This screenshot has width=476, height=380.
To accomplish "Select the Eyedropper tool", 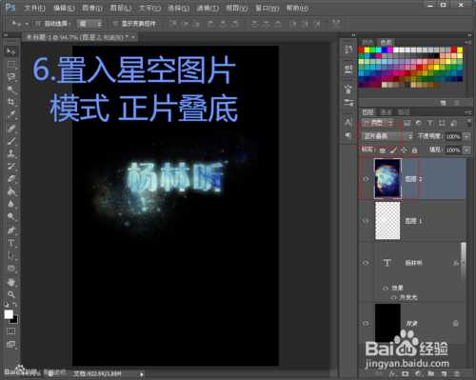I will [11, 115].
